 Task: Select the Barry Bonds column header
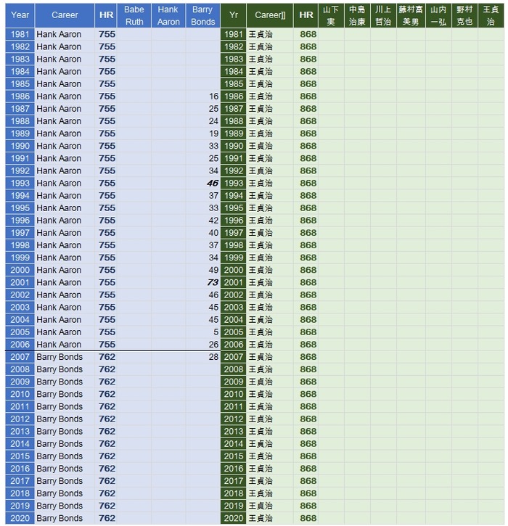[x=202, y=15]
